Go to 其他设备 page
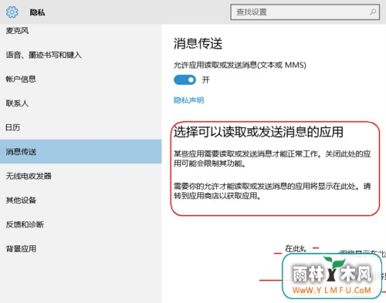Image resolution: width=386 pixels, height=303 pixels. tap(21, 200)
